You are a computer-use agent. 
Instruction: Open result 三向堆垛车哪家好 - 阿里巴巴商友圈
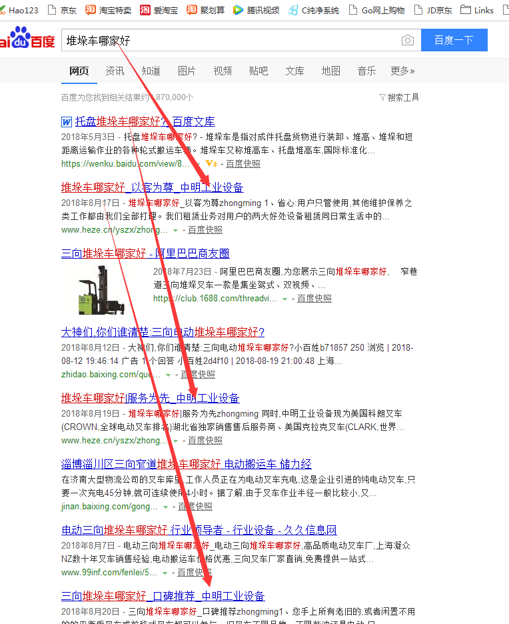[x=145, y=253]
